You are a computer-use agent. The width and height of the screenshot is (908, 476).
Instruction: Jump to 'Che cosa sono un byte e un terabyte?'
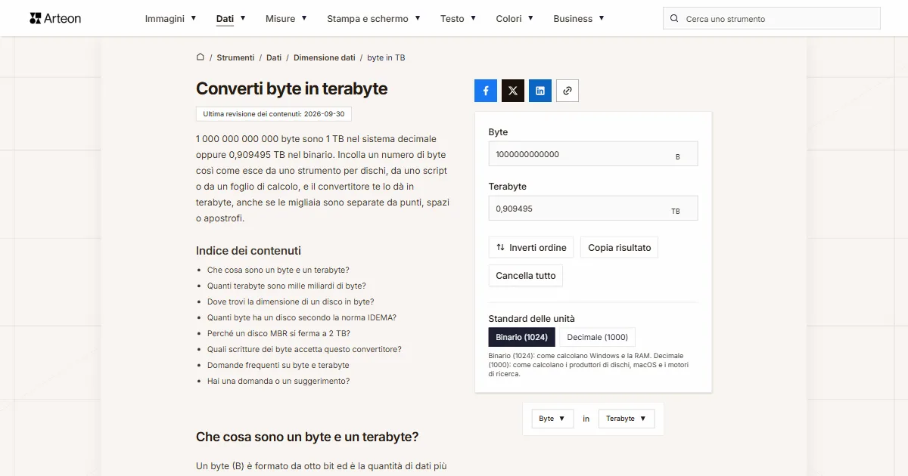click(278, 270)
